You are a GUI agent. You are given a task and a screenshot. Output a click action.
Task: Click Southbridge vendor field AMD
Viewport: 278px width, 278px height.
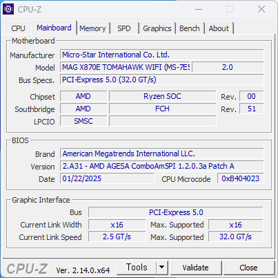click(x=83, y=109)
